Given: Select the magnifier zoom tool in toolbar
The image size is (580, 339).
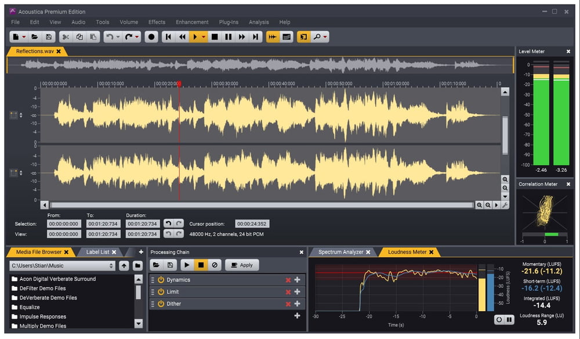Looking at the screenshot, I should pyautogui.click(x=317, y=37).
